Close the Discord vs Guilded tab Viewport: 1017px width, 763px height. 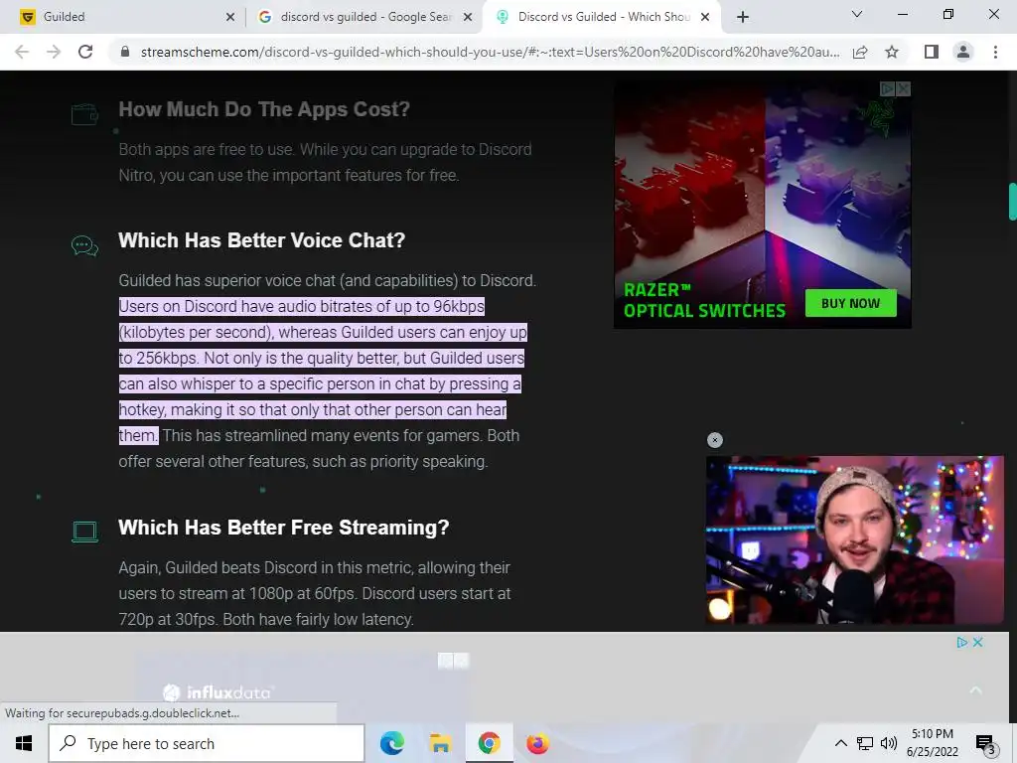(705, 18)
